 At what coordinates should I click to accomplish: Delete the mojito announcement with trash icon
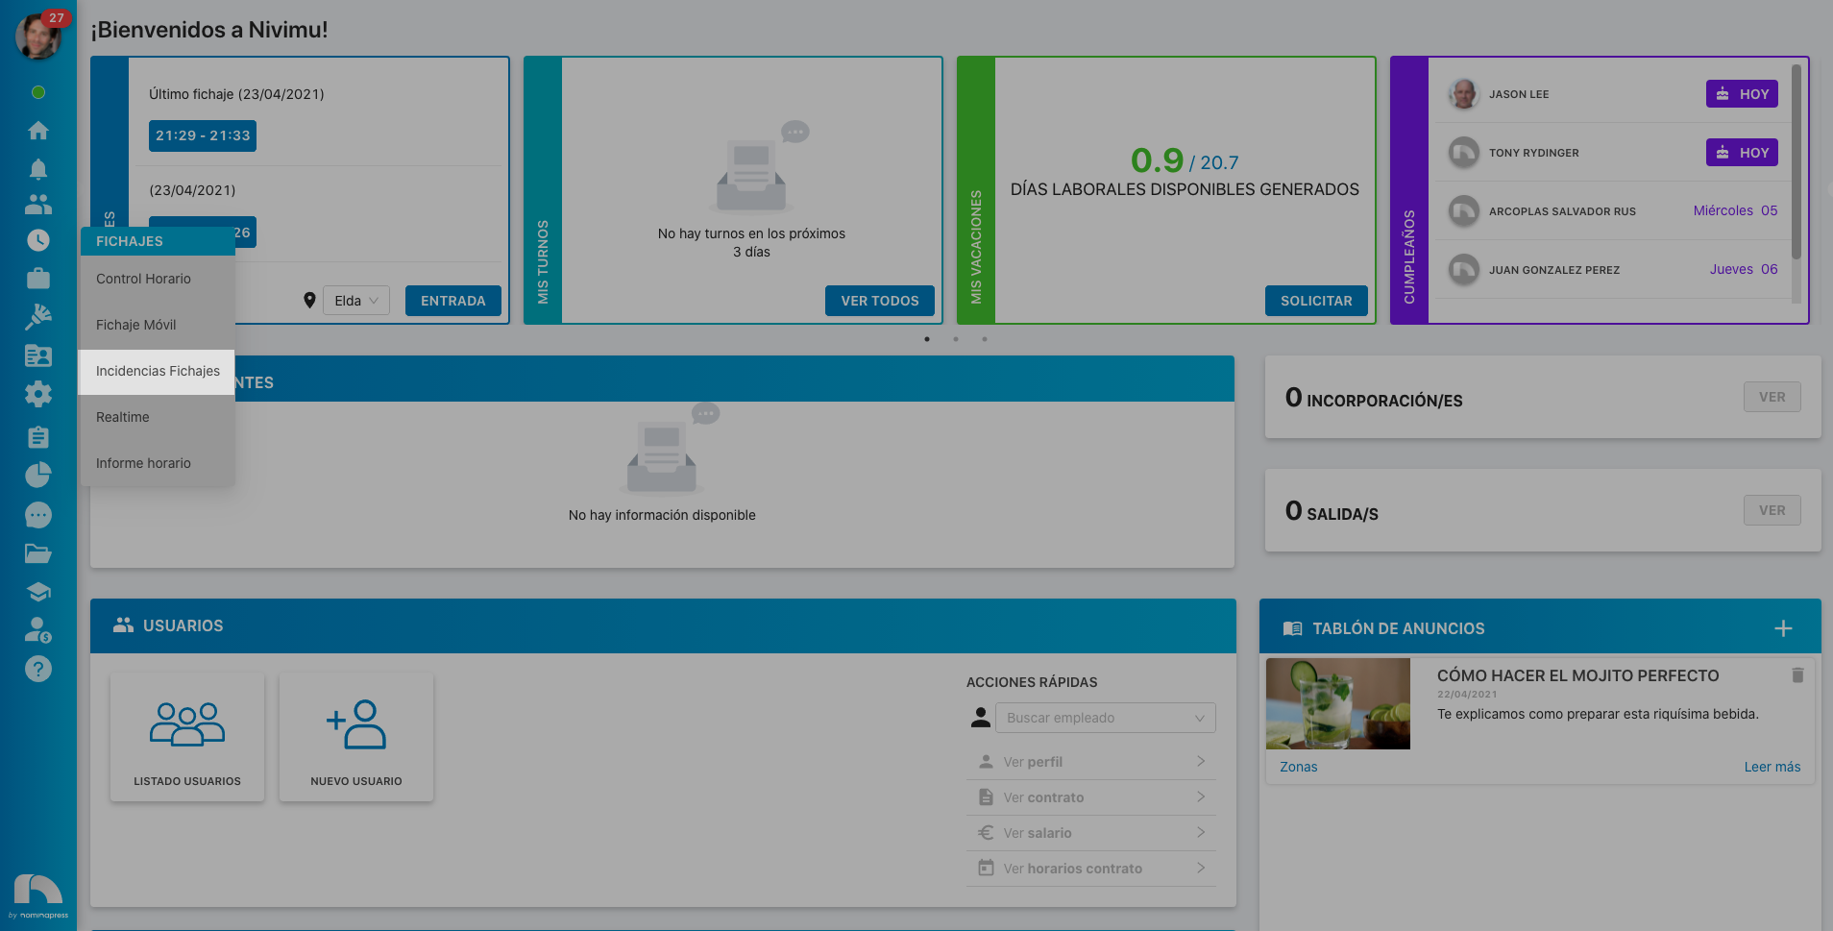tap(1797, 675)
